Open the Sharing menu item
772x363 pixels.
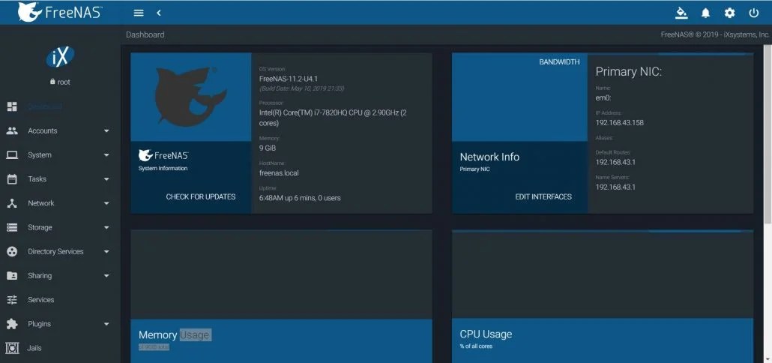(x=60, y=275)
